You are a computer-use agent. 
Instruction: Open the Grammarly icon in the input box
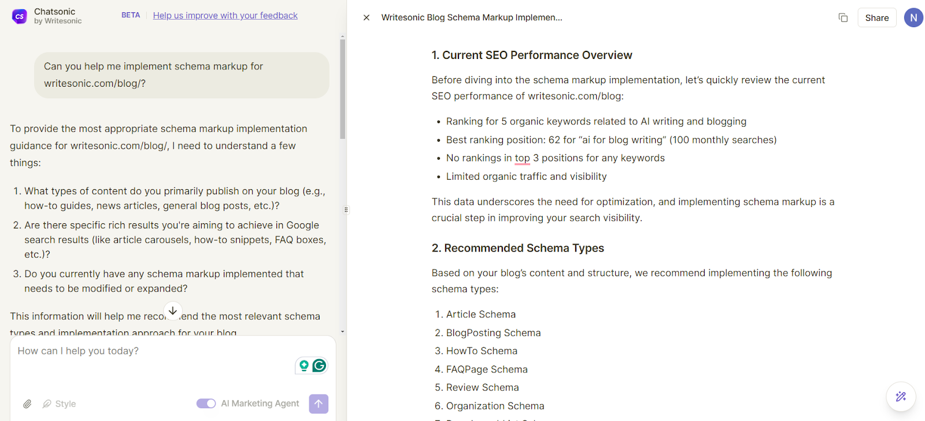[319, 365]
